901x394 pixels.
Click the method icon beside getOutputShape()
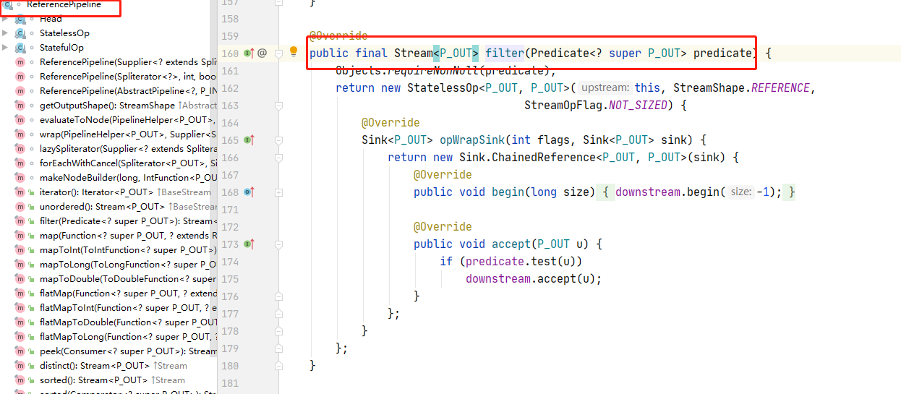coord(20,106)
